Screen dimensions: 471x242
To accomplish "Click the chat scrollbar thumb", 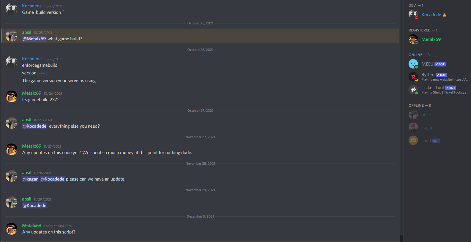I will [x=401, y=238].
